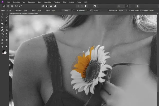Choose the Rectangle shape tool
Image resolution: width=159 pixels, height=106 pixels.
[7, 40]
